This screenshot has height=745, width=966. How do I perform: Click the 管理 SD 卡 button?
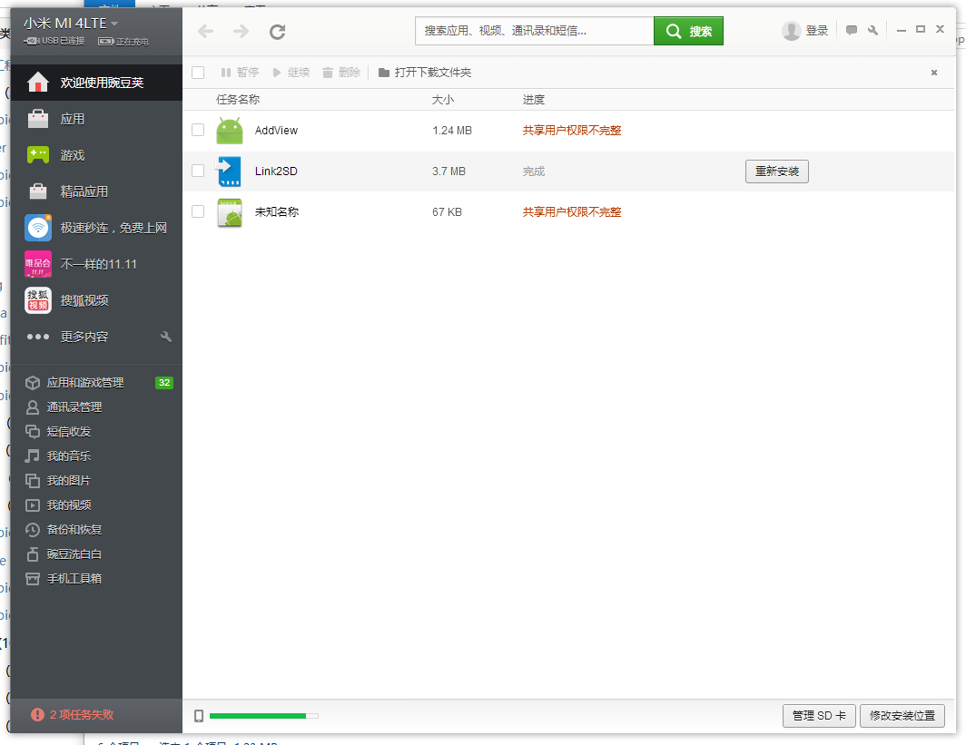(x=819, y=715)
